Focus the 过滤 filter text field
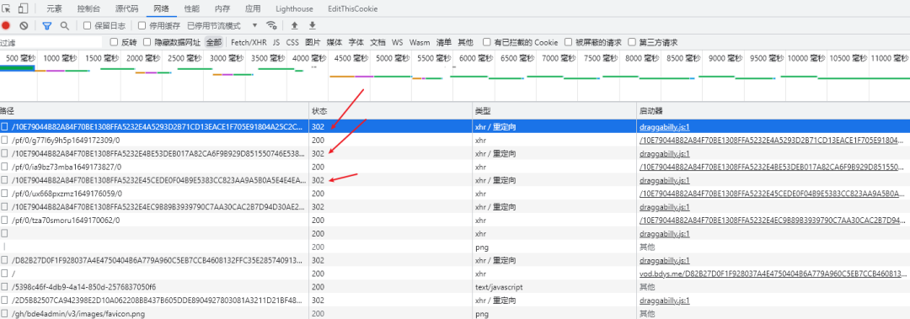 click(x=51, y=42)
